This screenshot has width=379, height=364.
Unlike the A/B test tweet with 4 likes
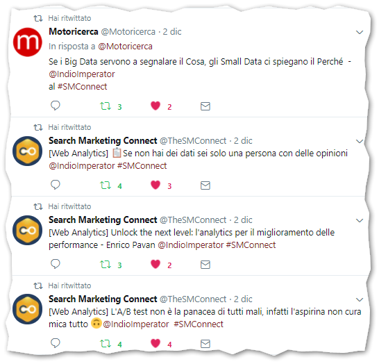pos(155,343)
